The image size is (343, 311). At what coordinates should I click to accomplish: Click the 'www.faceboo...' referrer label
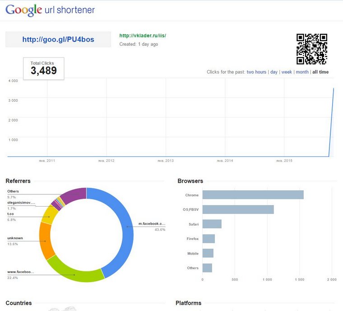[21, 272]
